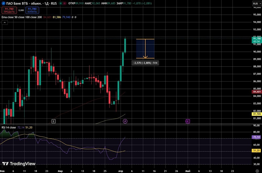Click the EMA 200 value 79,940 in legend
This screenshot has width=262, height=173.
(66, 17)
